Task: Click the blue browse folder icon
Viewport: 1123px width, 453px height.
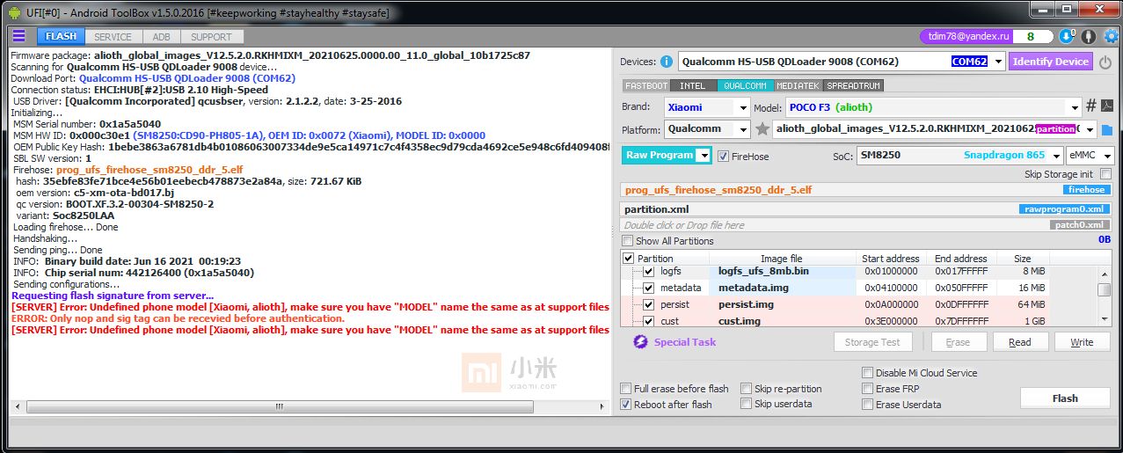Action: tap(1106, 130)
